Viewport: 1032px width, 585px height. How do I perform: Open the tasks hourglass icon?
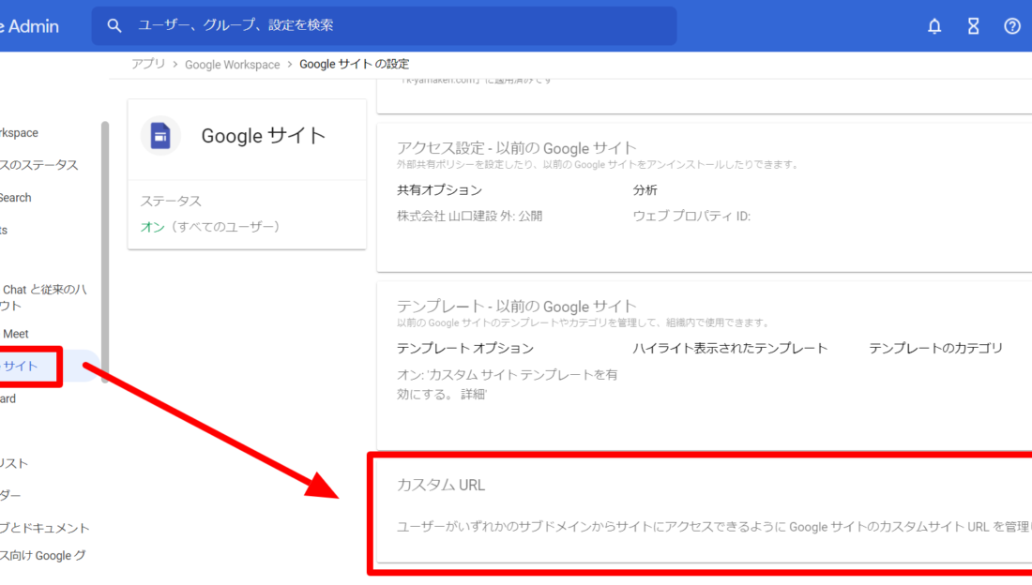974,26
